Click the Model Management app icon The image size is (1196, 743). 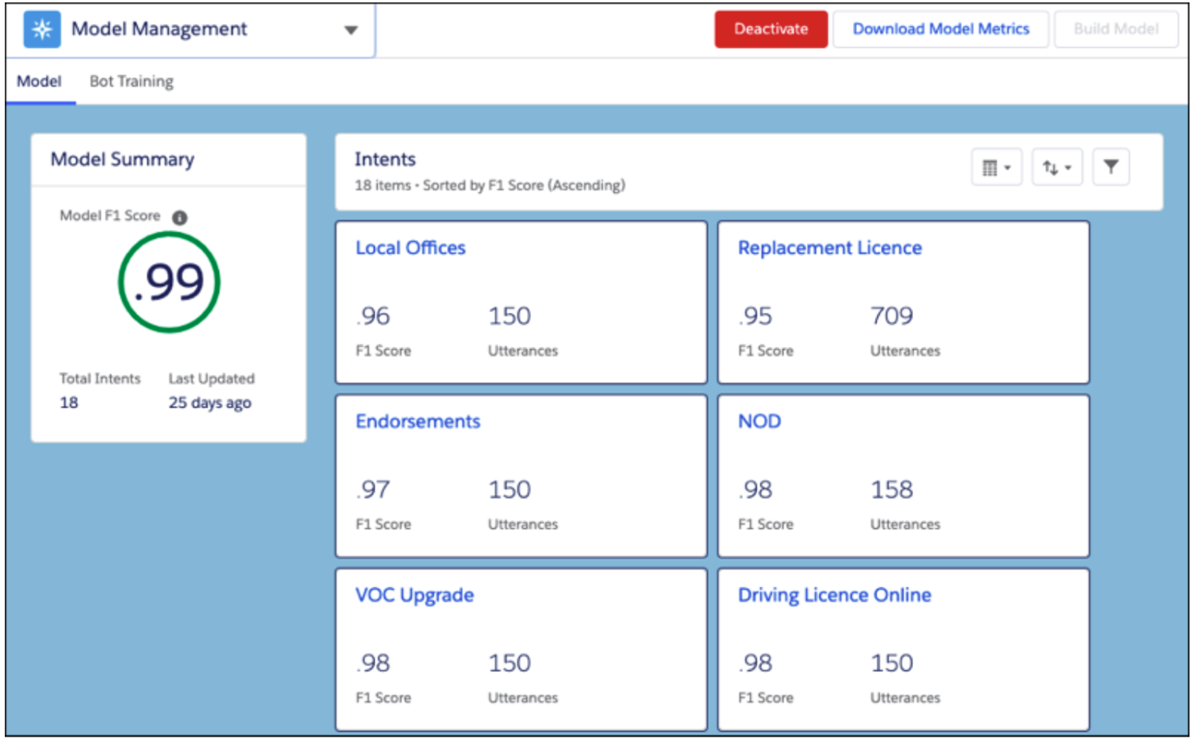pyautogui.click(x=41, y=30)
